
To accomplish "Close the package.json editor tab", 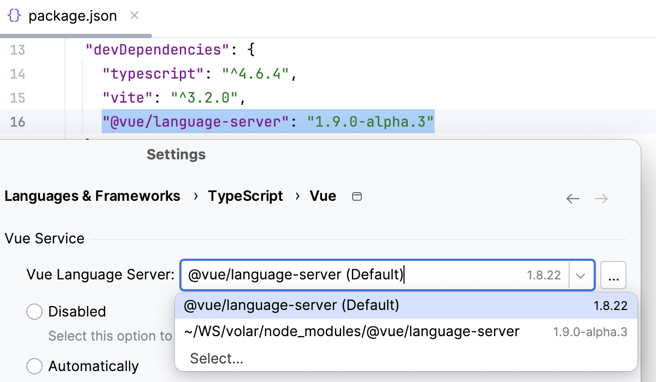I will 134,16.
